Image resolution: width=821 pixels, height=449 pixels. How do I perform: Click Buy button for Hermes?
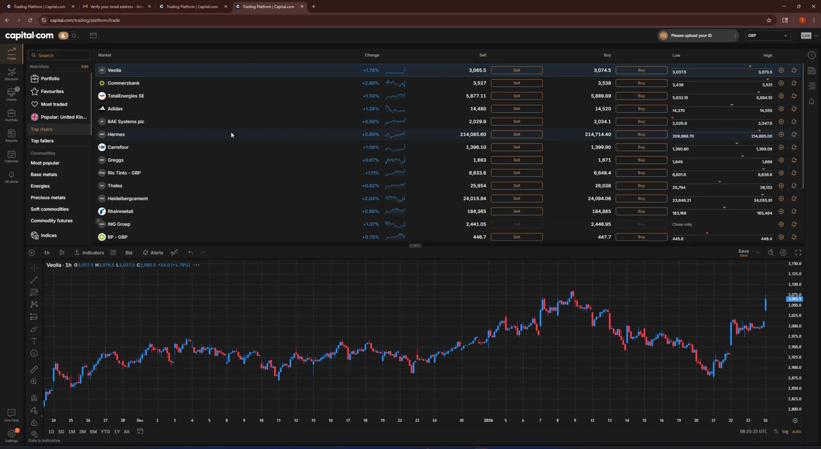[641, 134]
